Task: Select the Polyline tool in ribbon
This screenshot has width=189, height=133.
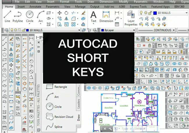Action: 18,16
